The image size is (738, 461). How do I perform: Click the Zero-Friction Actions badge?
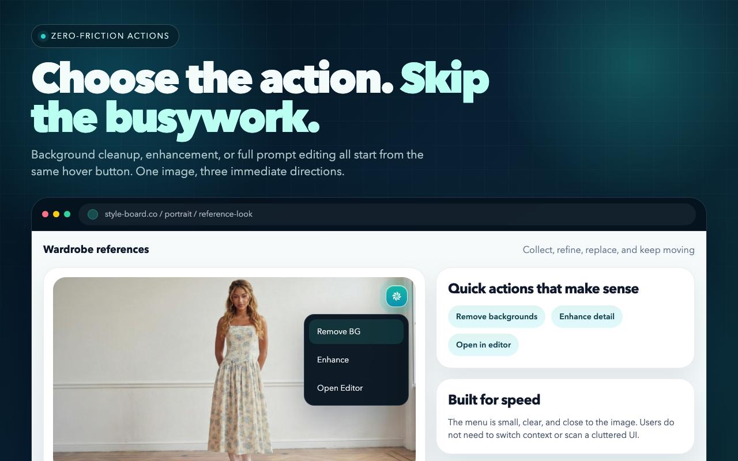105,36
